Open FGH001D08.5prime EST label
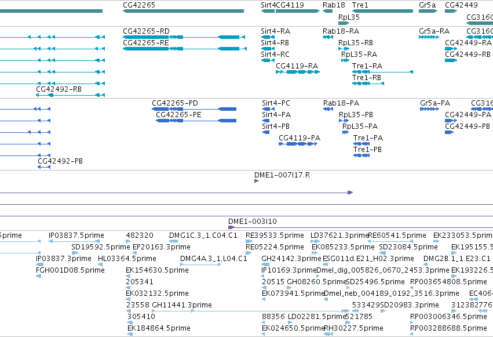This screenshot has width=493, height=337. point(71,270)
